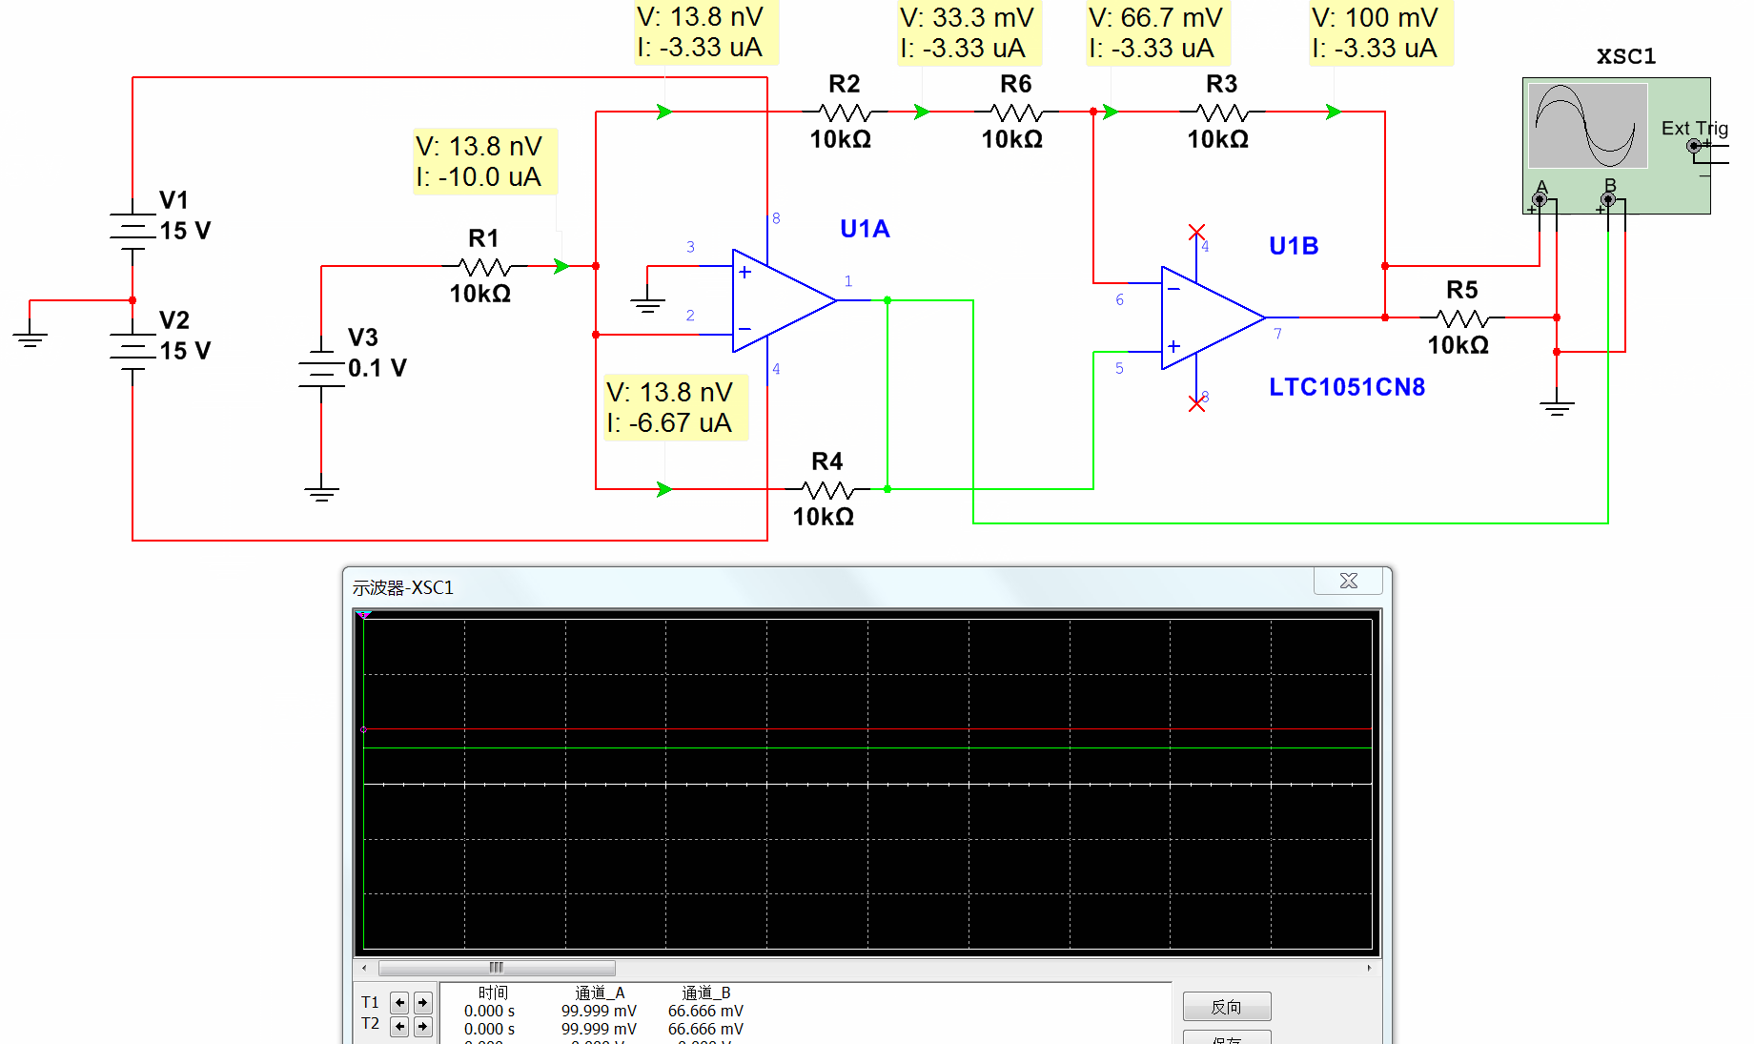Move T2 cursor left with arrow
The image size is (1754, 1044).
(x=399, y=1026)
